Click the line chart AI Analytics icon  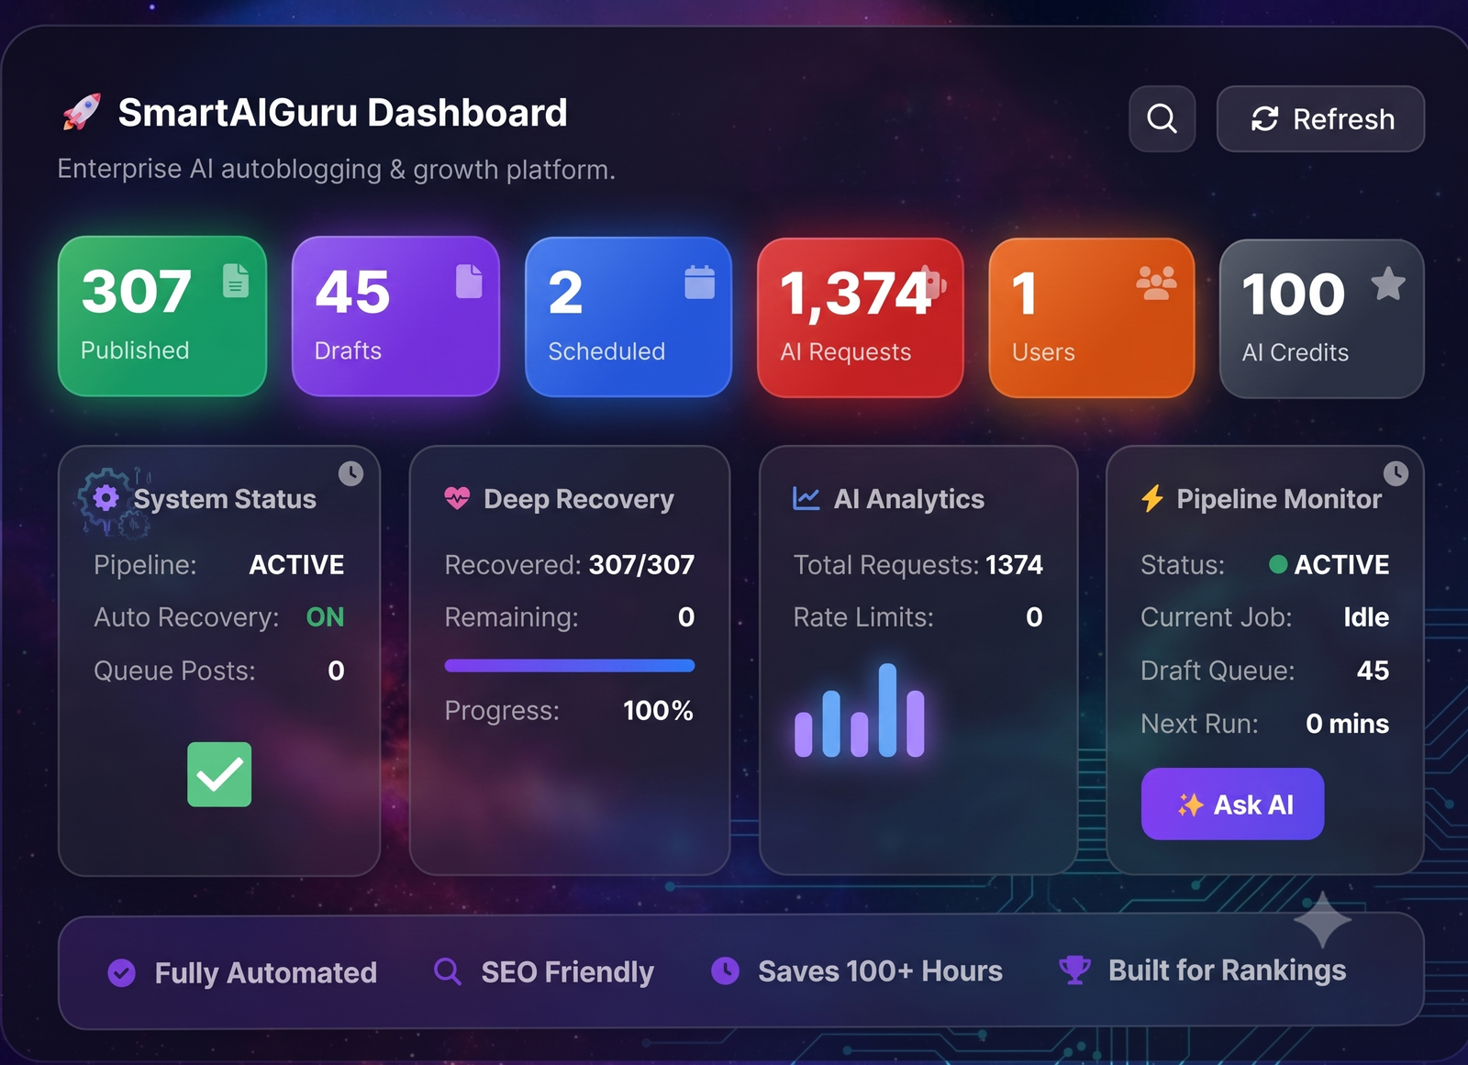[806, 498]
